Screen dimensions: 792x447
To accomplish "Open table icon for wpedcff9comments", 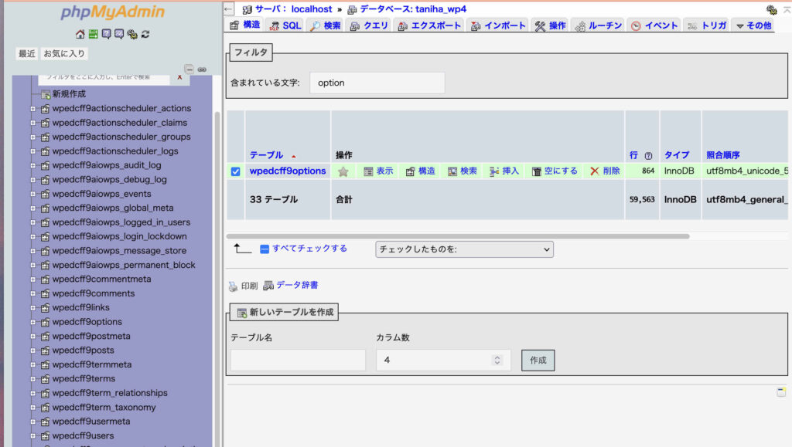I will pyautogui.click(x=45, y=293).
